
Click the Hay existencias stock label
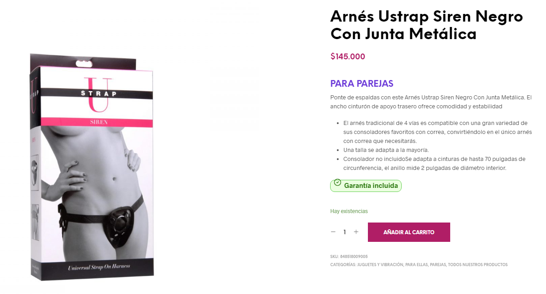coord(349,211)
